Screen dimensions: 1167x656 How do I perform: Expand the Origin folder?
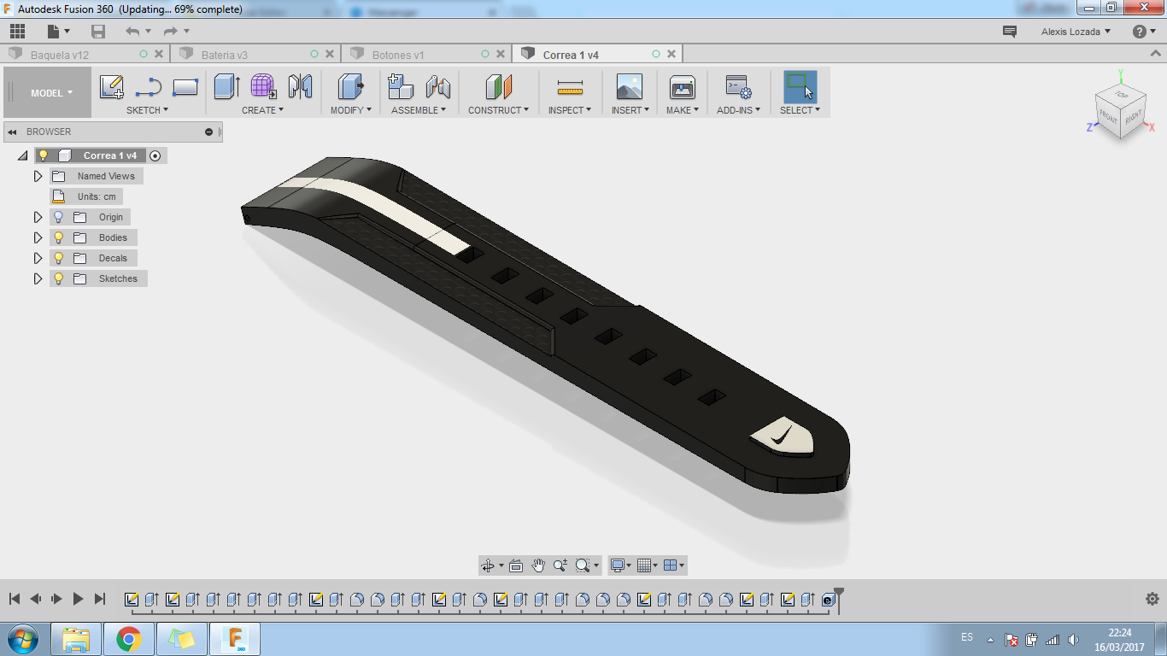coord(38,217)
